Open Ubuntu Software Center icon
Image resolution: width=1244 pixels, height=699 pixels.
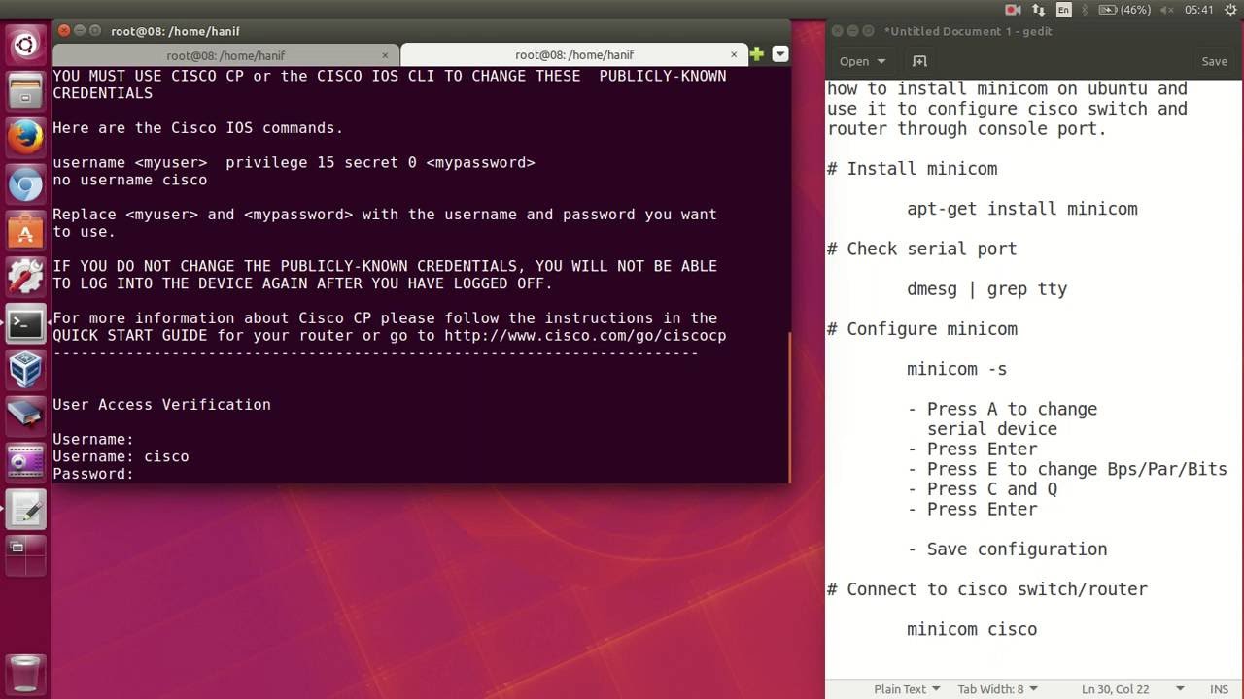click(25, 231)
